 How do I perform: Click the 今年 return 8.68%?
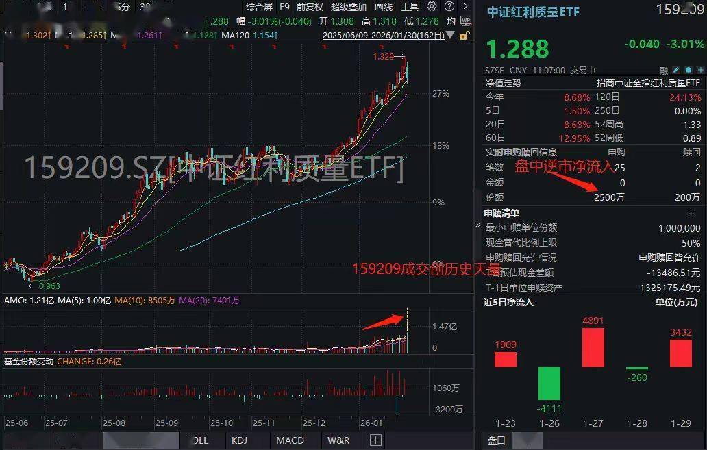click(x=577, y=97)
